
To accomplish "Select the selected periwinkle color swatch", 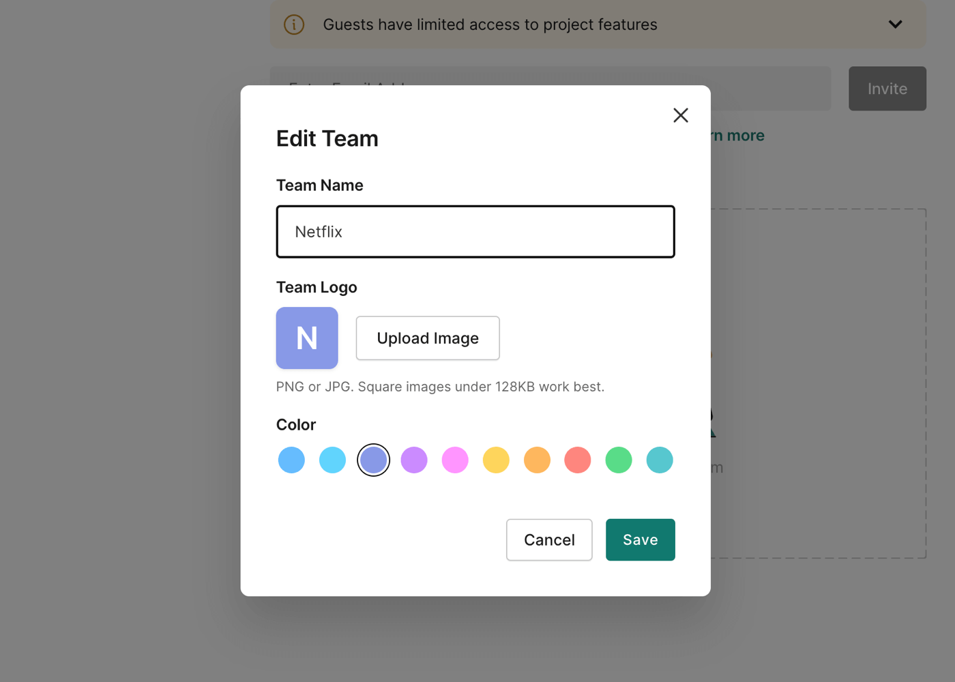I will (373, 460).
